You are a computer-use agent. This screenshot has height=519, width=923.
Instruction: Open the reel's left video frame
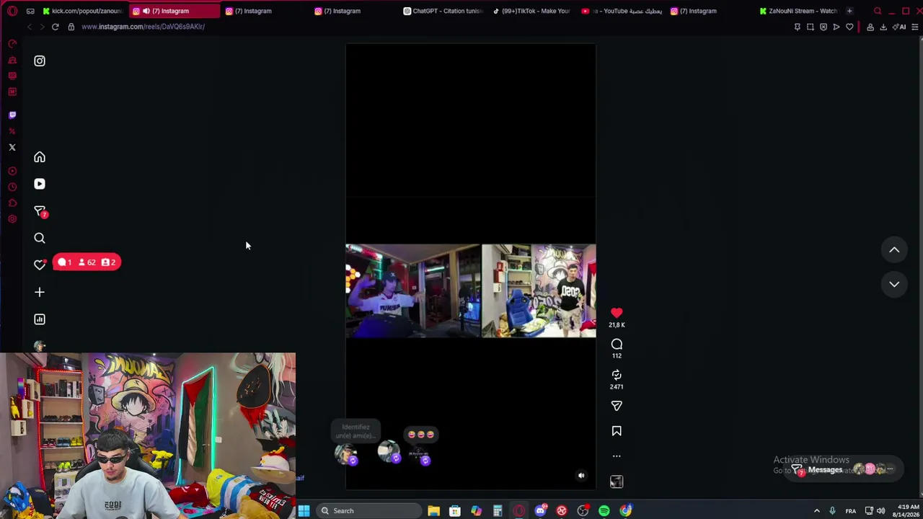[413, 290]
